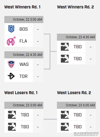Click second TBD placeholder logo in Winners Rd. 2
This screenshot has height=137, width=100.
coord(65,59)
